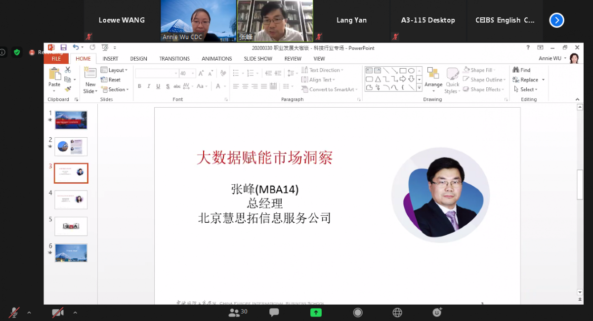Click the Zoom interpretation globe icon
593x321 pixels.
pos(397,312)
